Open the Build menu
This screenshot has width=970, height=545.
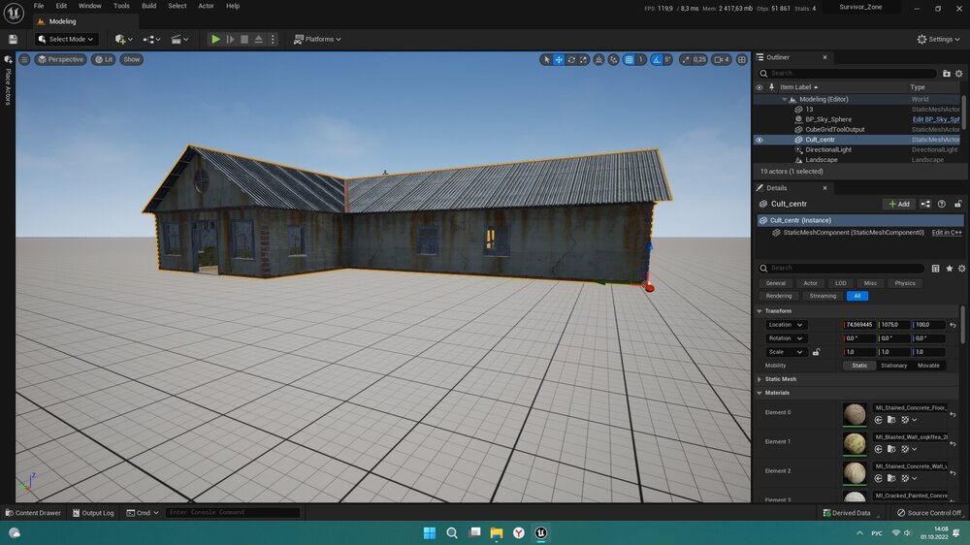(148, 6)
